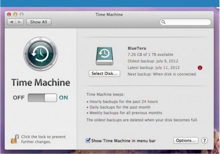220x154 pixels.
Task: Click the Select Disk… button
Action: 104,74
